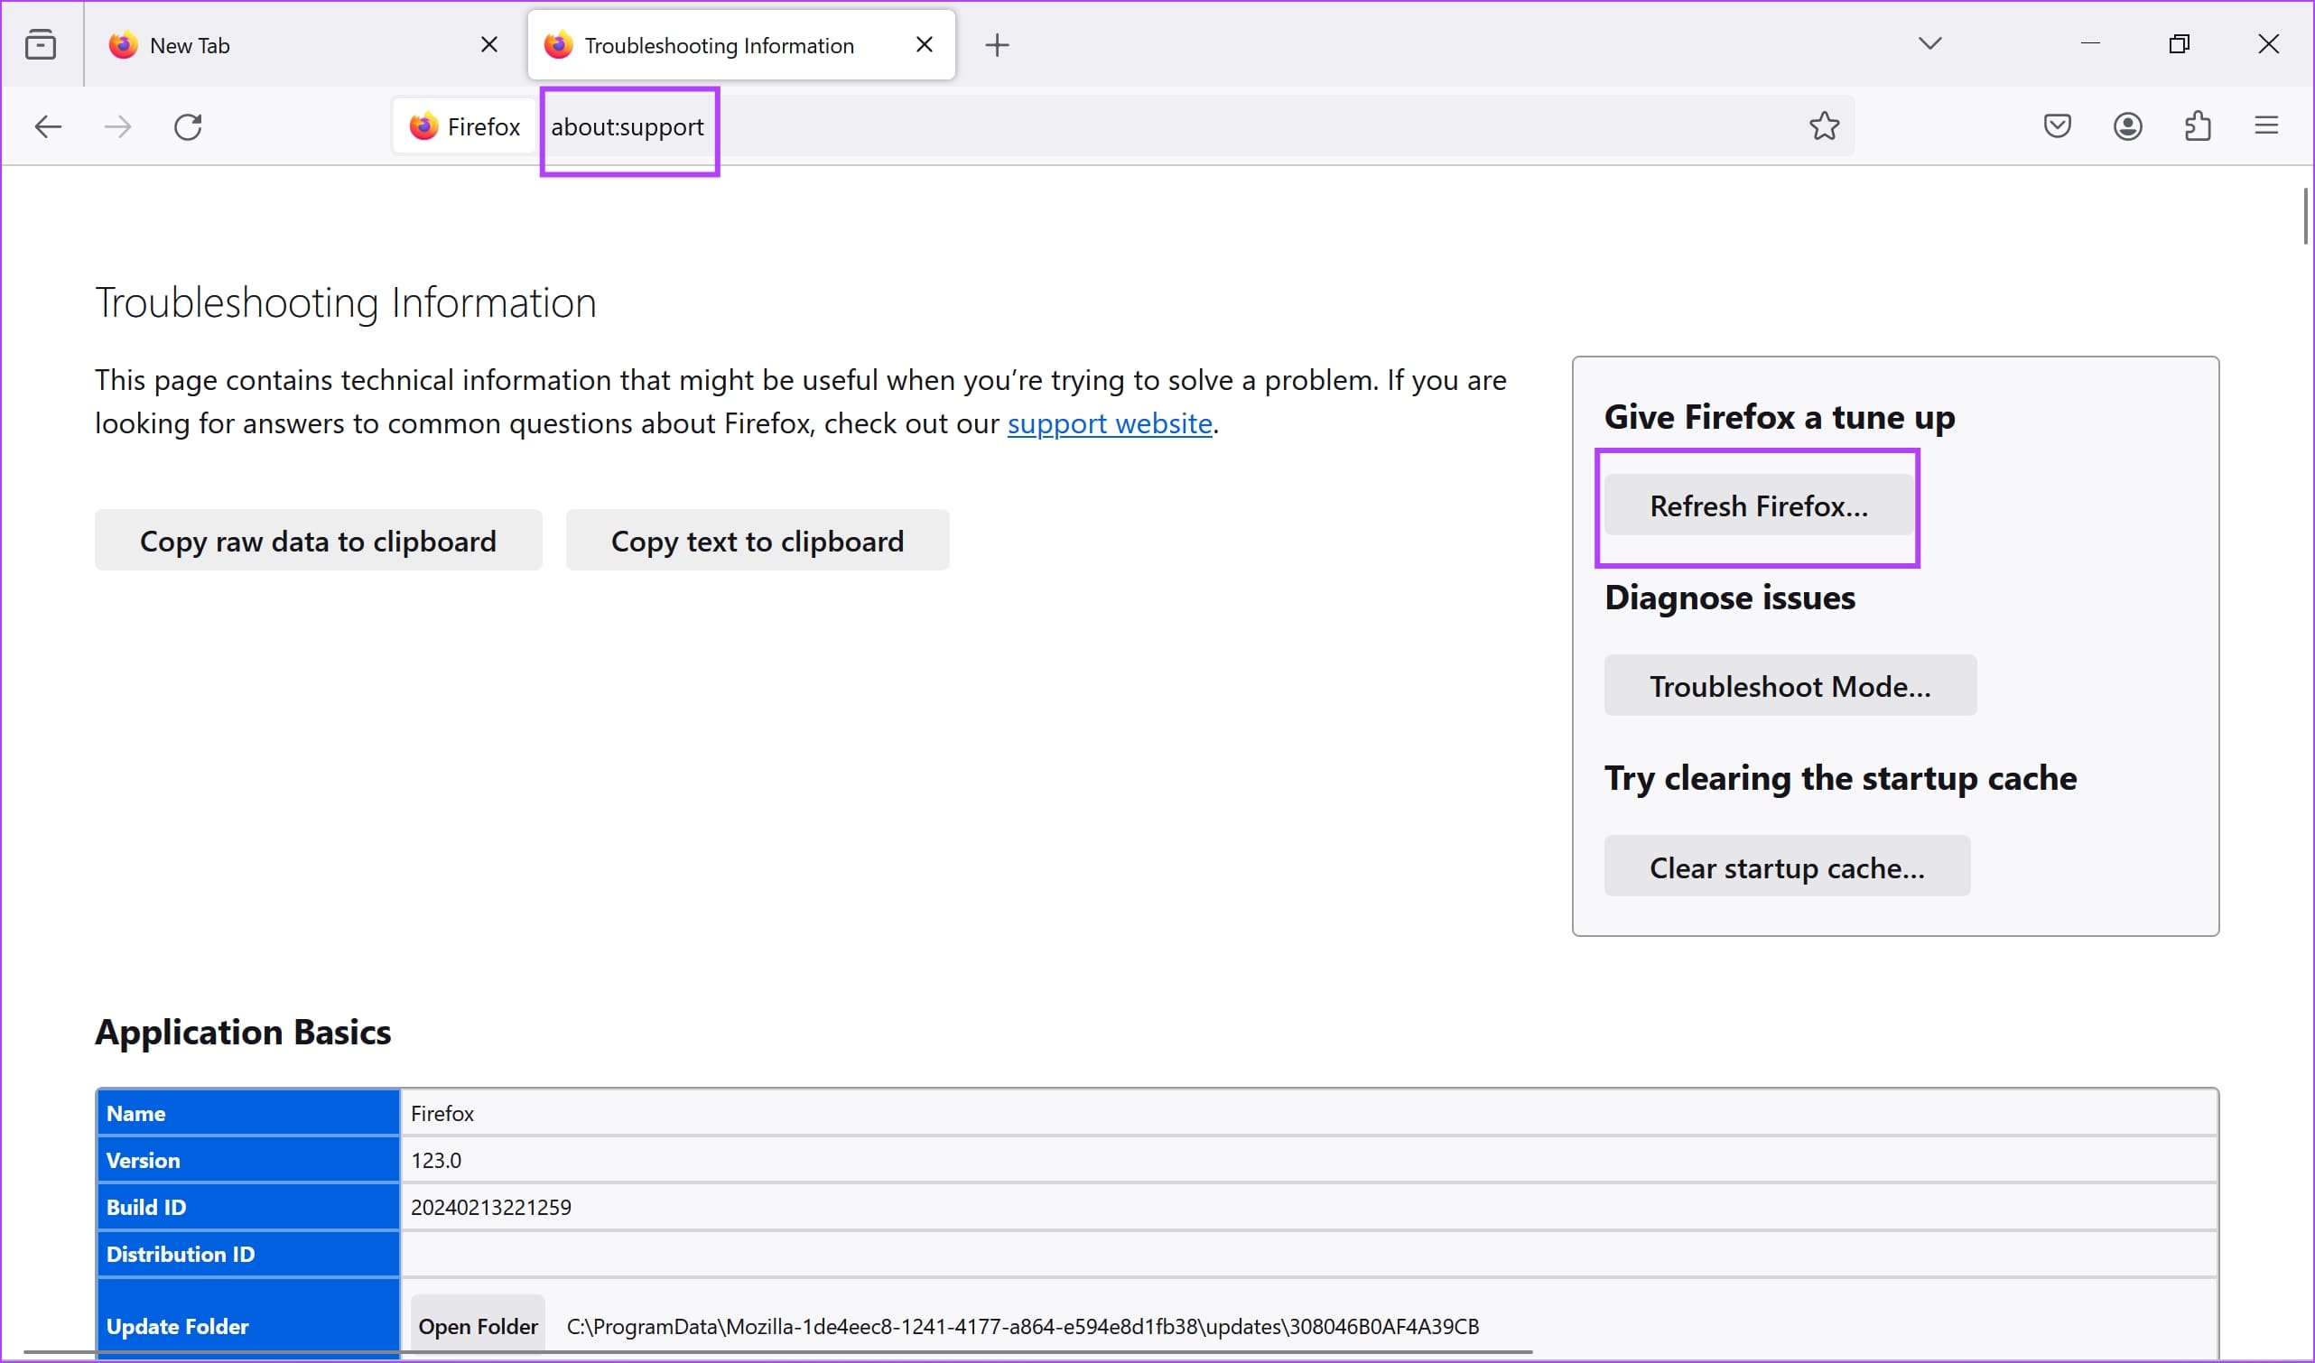Close the New Tab tab
The height and width of the screenshot is (1363, 2315).
(488, 44)
